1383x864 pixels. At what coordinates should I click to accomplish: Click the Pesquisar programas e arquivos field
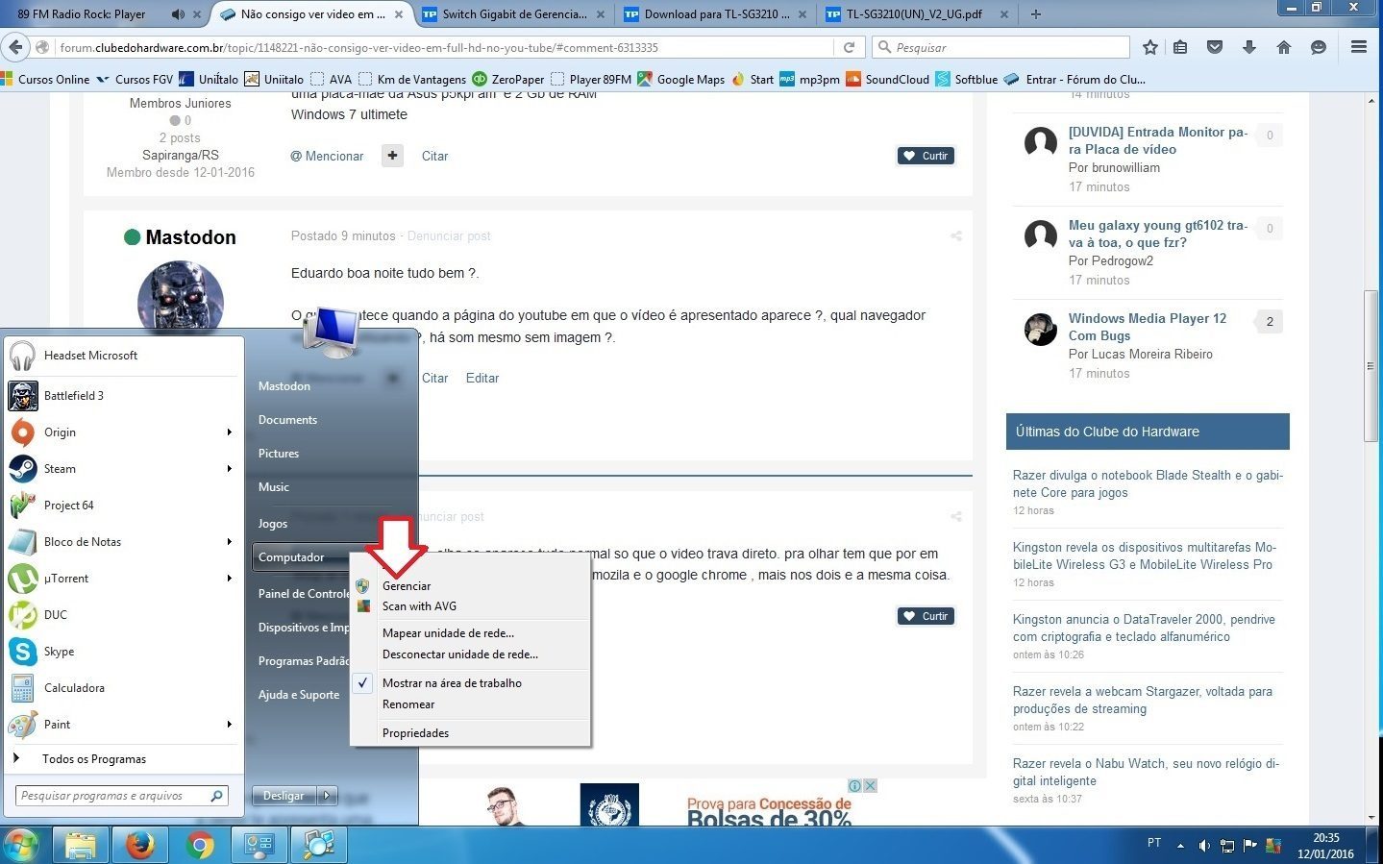122,796
